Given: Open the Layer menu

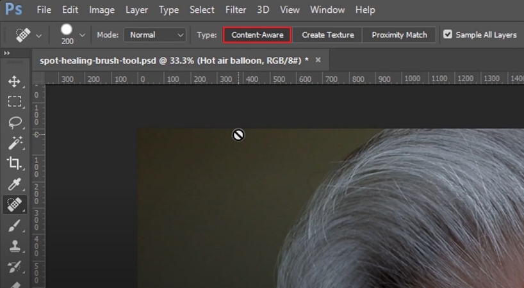Looking at the screenshot, I should pos(136,10).
